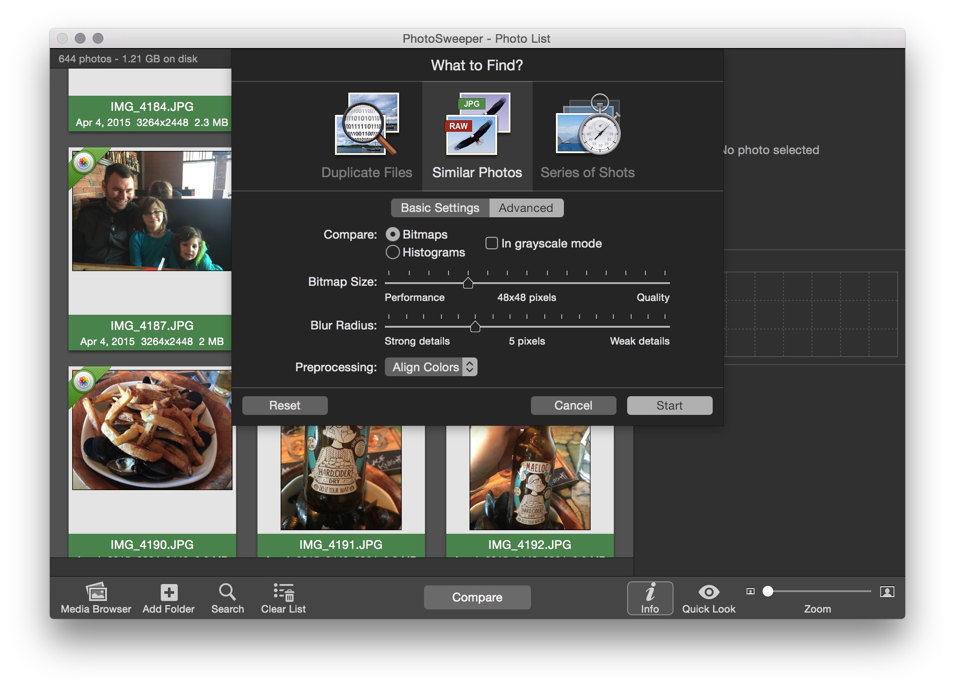Choose the Series of Shots mode
The height and width of the screenshot is (690, 955).
coord(588,134)
